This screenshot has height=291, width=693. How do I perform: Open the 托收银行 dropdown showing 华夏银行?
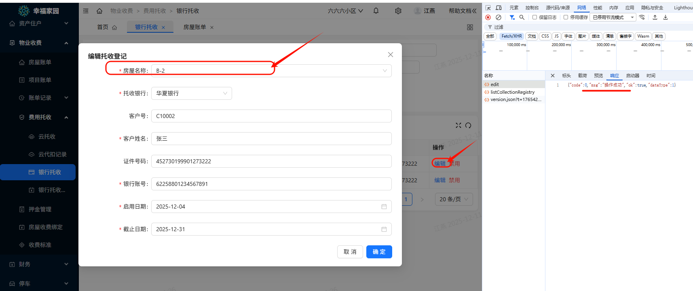pos(191,93)
